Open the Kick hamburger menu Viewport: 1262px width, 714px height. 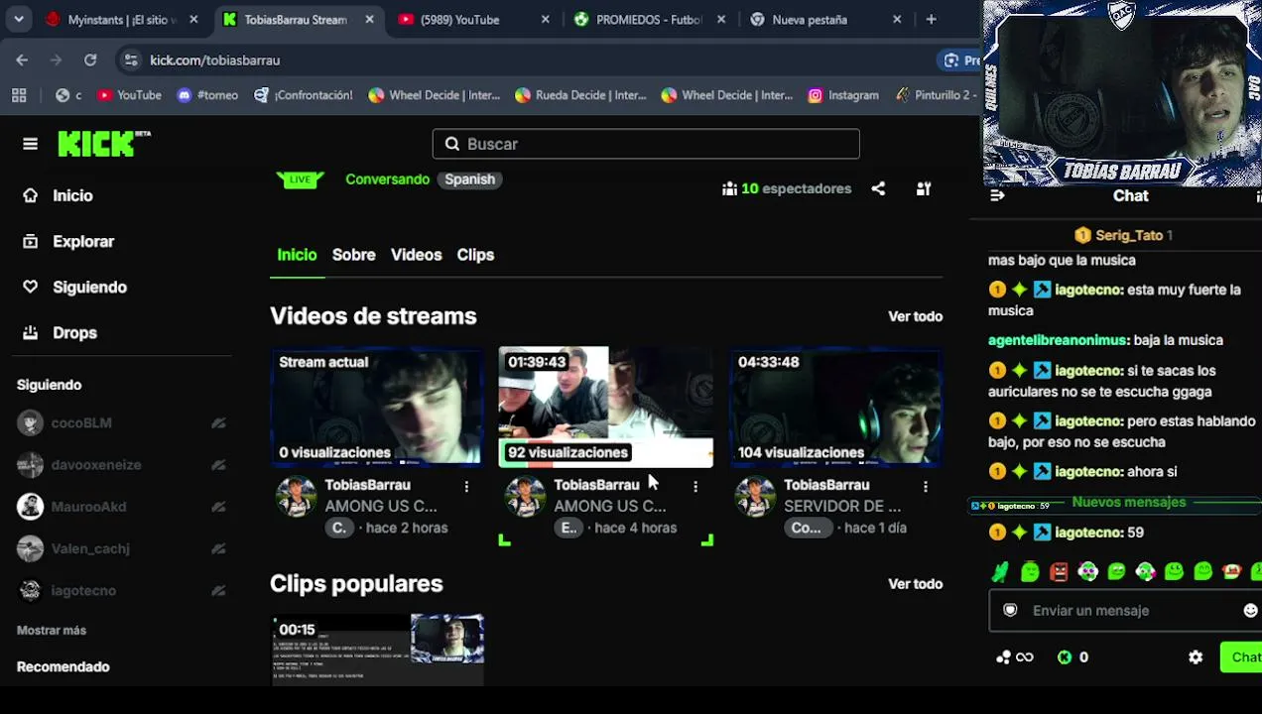[x=30, y=144]
